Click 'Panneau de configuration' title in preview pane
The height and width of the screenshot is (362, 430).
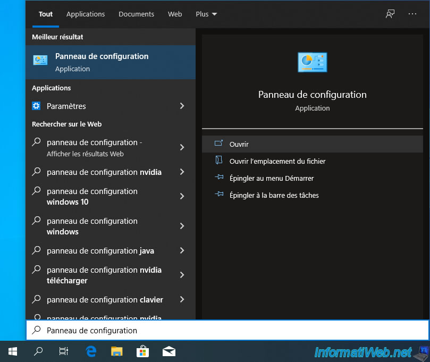pos(313,95)
